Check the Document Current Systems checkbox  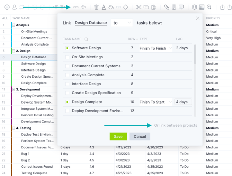coord(67,66)
